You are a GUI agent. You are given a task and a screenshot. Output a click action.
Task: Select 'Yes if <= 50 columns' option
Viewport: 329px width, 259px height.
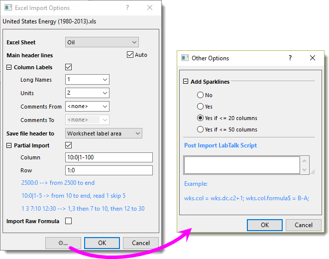point(200,129)
